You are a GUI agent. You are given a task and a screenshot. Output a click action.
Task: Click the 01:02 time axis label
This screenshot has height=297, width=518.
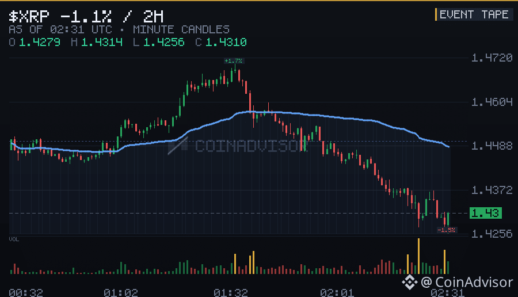(121, 293)
